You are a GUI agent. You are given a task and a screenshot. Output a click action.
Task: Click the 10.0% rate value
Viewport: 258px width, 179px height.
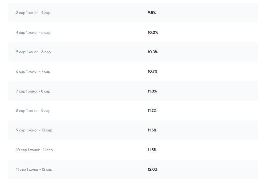coord(153,33)
